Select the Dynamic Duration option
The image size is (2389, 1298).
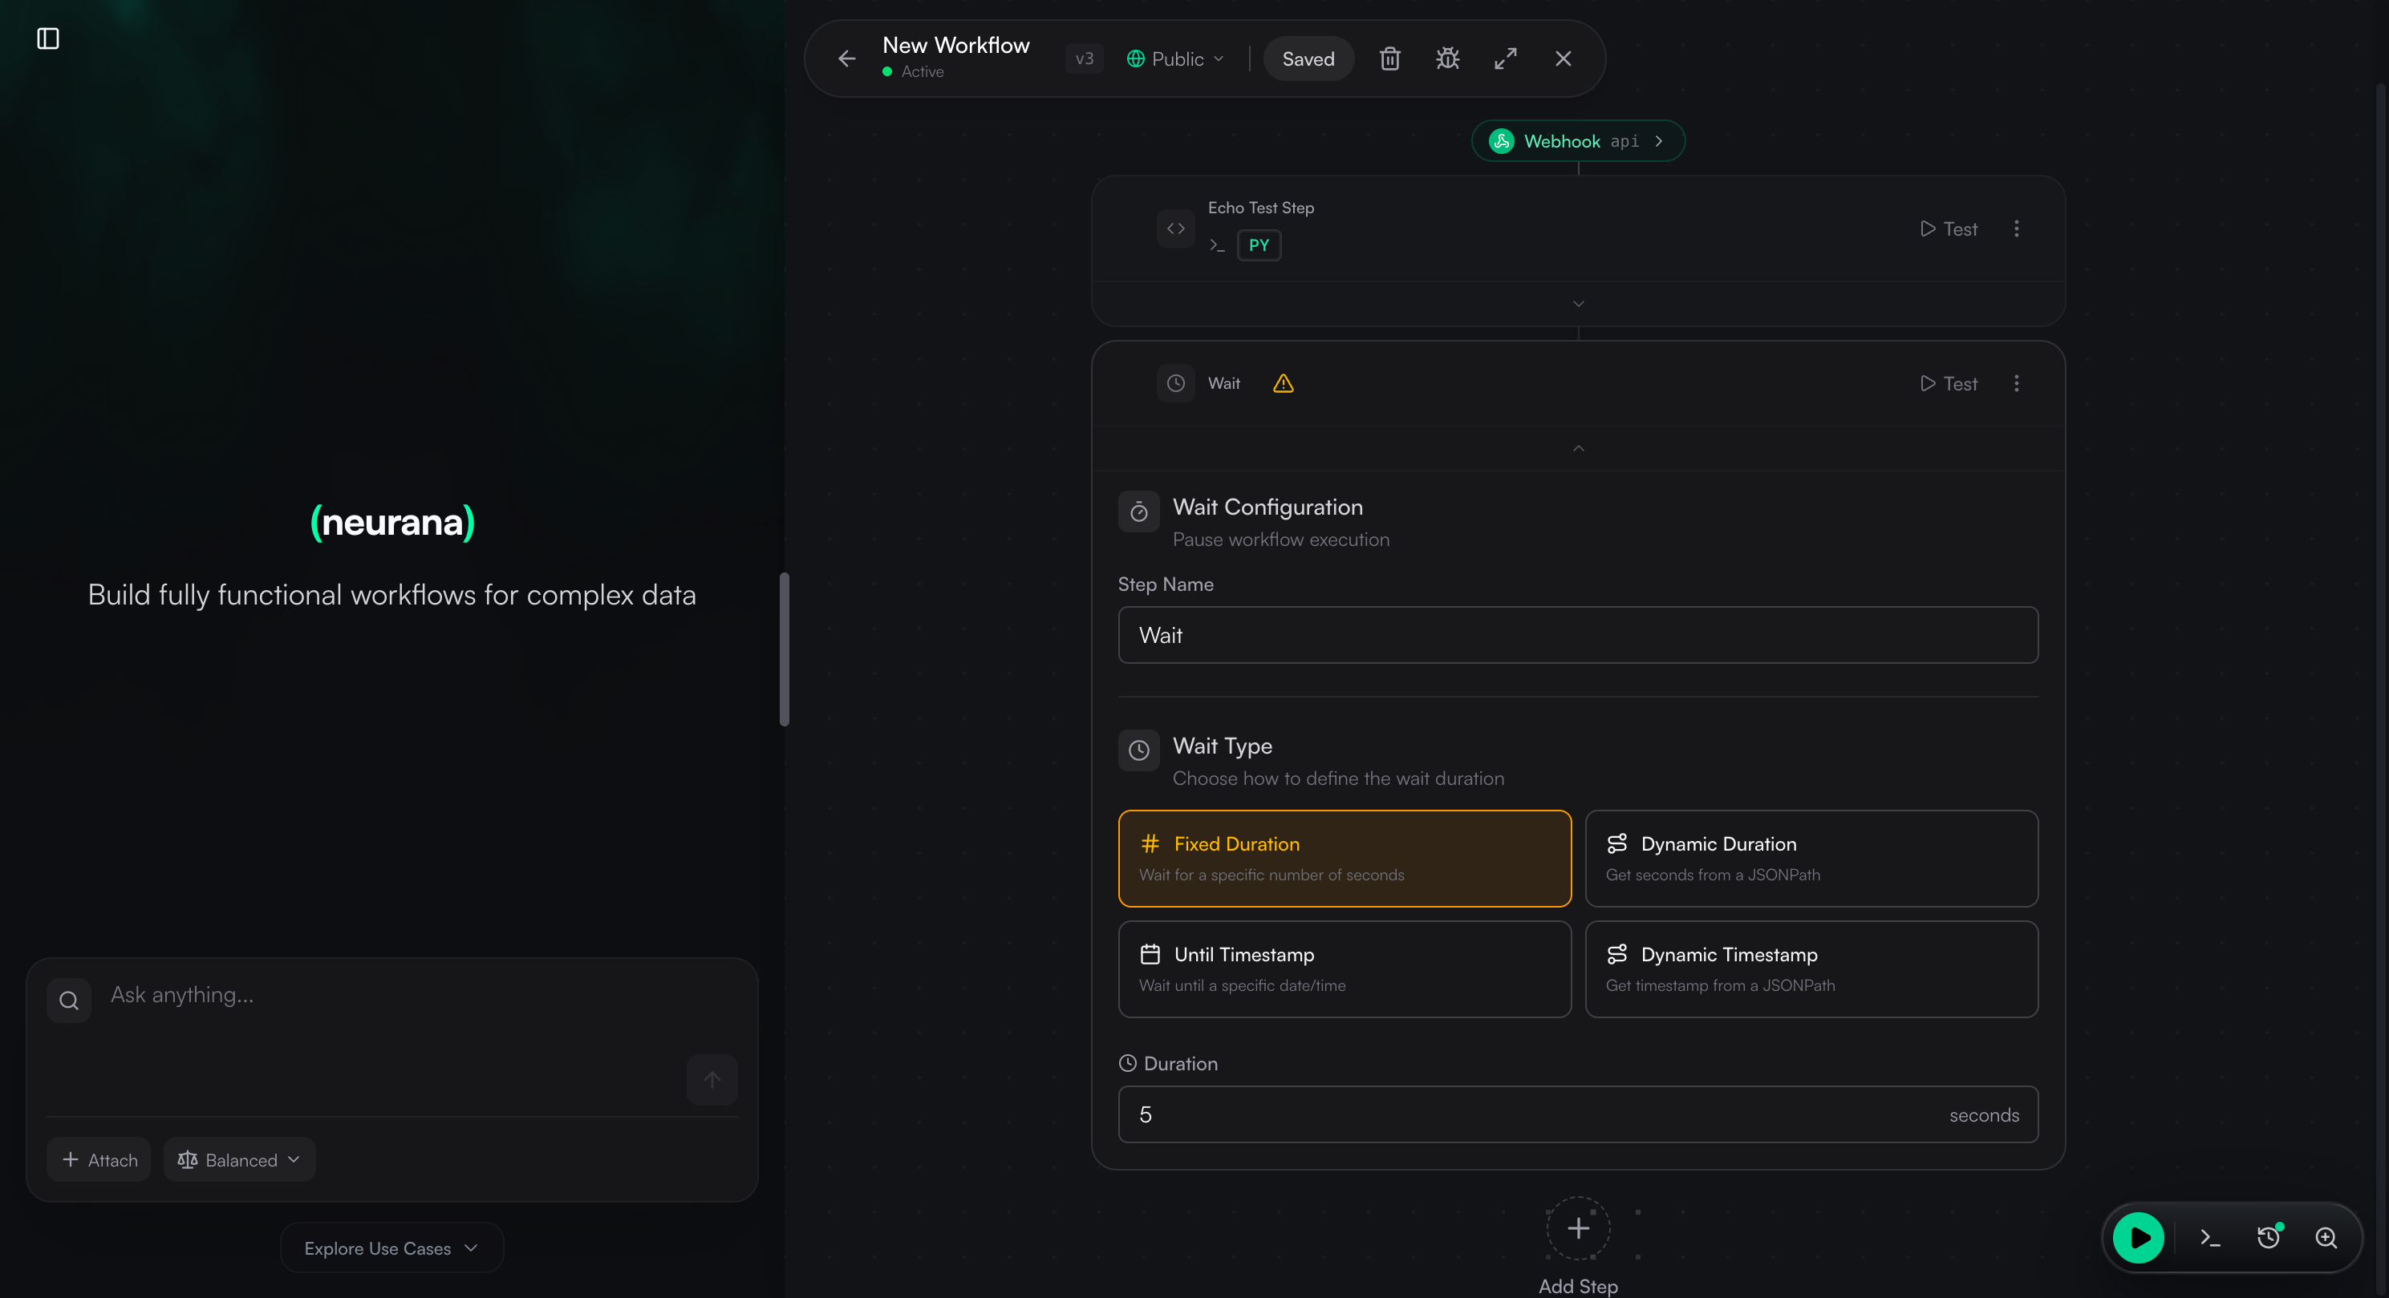pyautogui.click(x=1811, y=859)
